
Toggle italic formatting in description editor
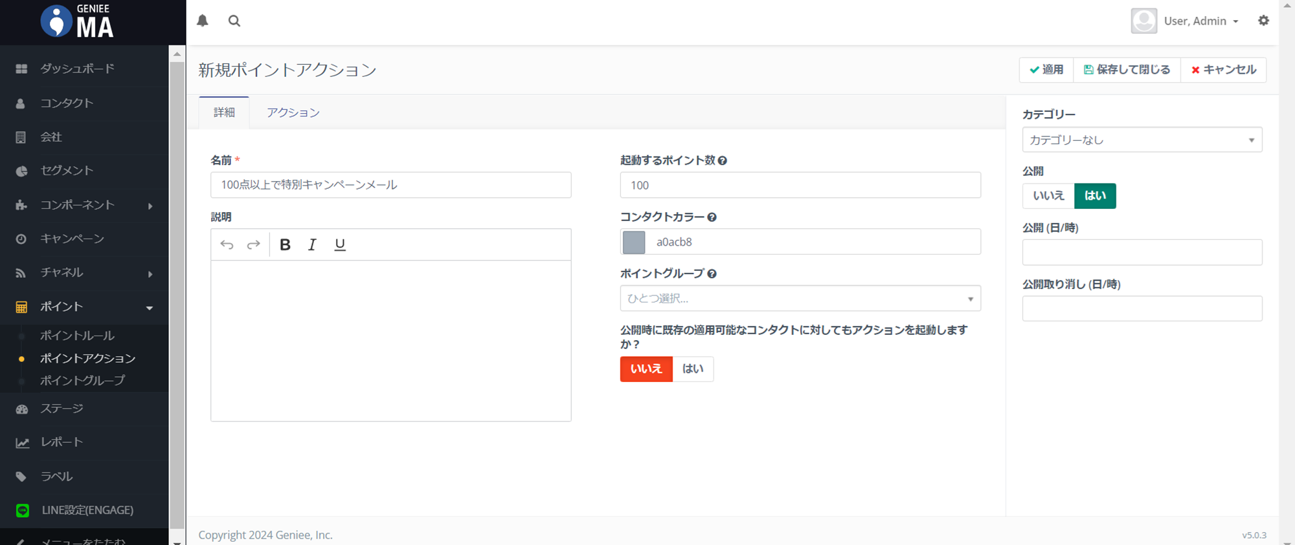pyautogui.click(x=312, y=244)
